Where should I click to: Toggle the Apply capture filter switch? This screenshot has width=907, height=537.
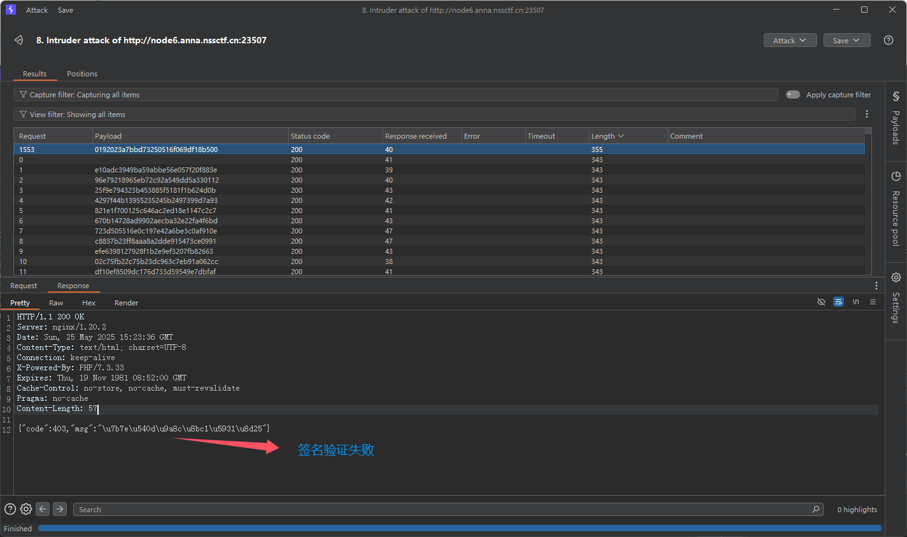coord(793,95)
